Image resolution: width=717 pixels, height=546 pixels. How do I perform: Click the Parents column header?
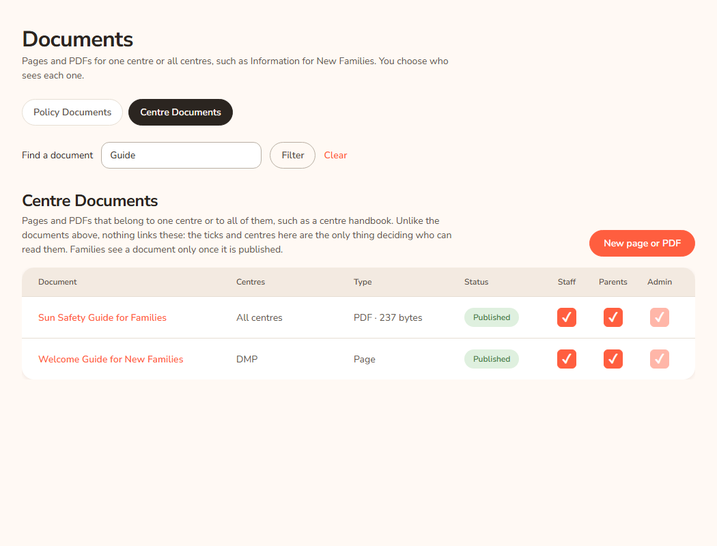[613, 282]
